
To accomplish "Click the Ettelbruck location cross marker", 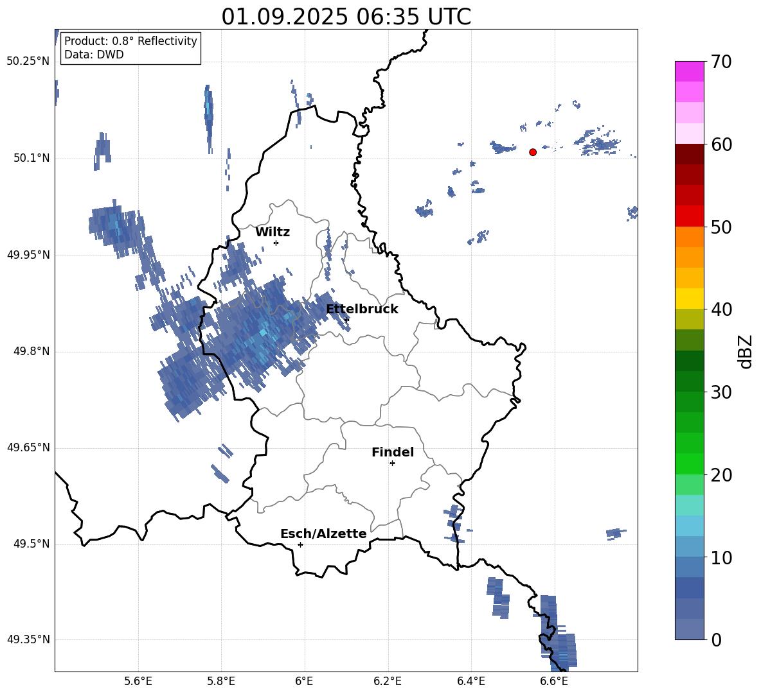I will click(x=346, y=319).
